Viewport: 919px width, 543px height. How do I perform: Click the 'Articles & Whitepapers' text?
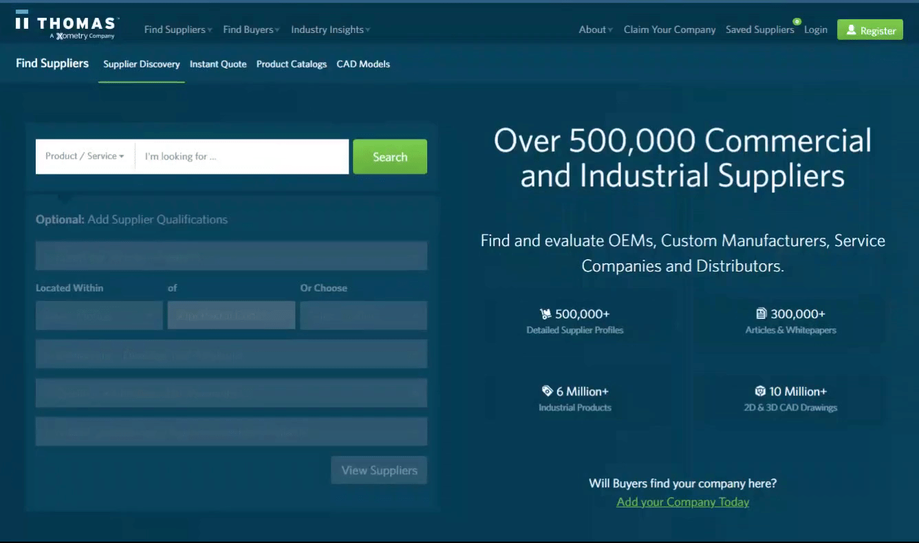(791, 330)
